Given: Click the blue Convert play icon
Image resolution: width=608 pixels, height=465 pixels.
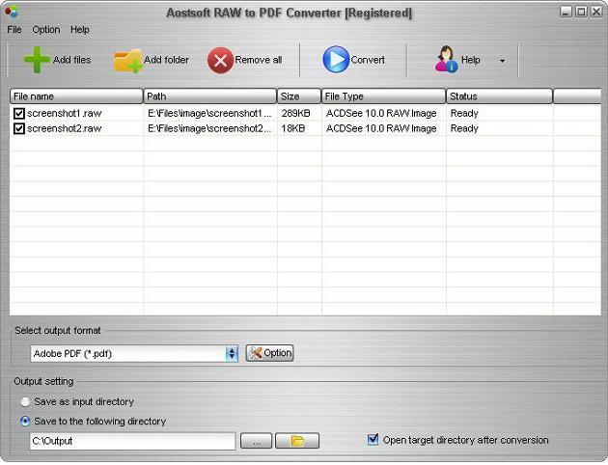Looking at the screenshot, I should click(x=336, y=59).
